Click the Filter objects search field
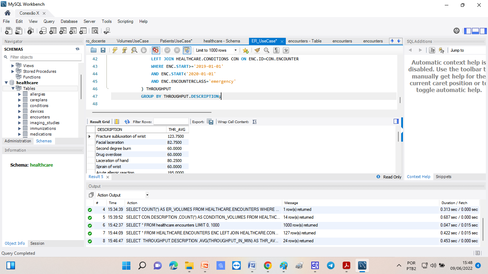 [45, 57]
